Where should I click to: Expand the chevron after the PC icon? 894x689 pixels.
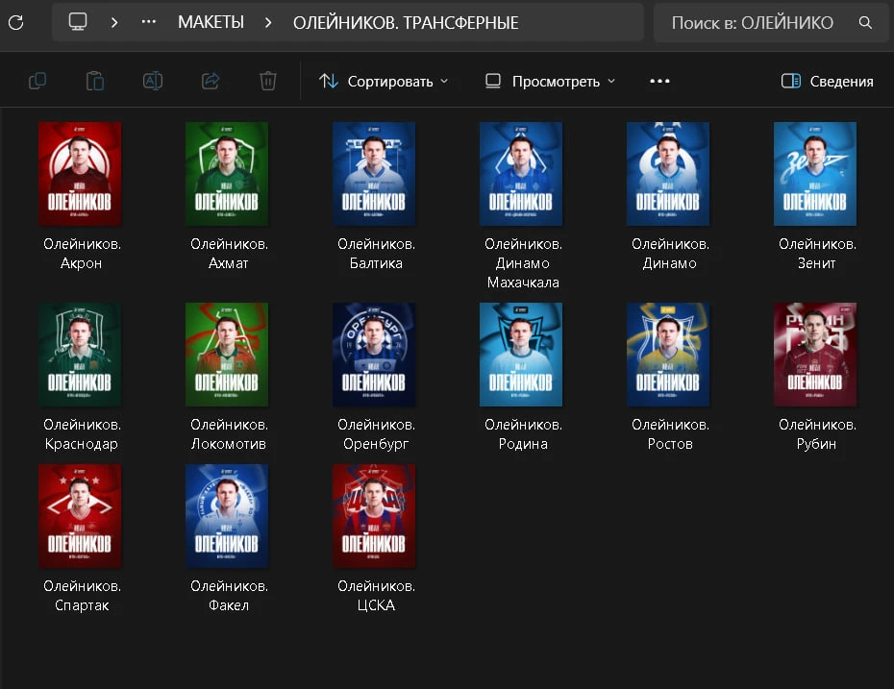point(114,22)
